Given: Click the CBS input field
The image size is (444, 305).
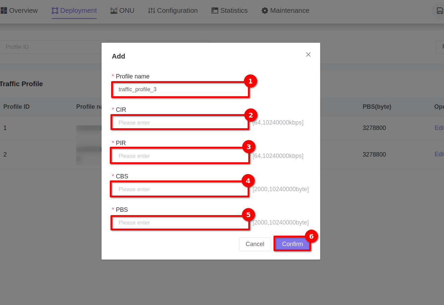Looking at the screenshot, I should [180, 189].
